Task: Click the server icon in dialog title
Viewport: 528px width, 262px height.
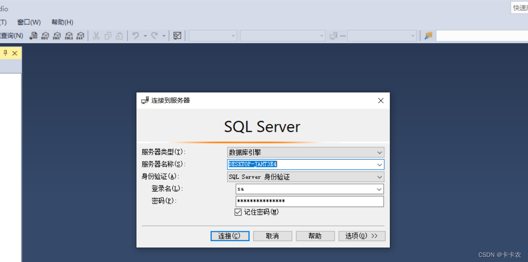Action: point(145,101)
